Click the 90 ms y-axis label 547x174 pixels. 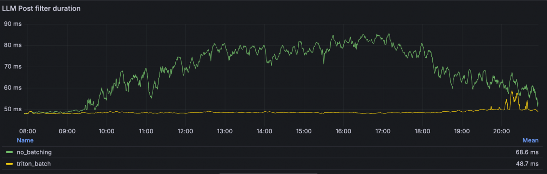coord(12,24)
